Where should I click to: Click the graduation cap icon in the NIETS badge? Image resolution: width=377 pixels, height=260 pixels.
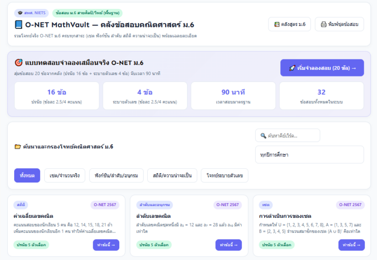(20, 13)
